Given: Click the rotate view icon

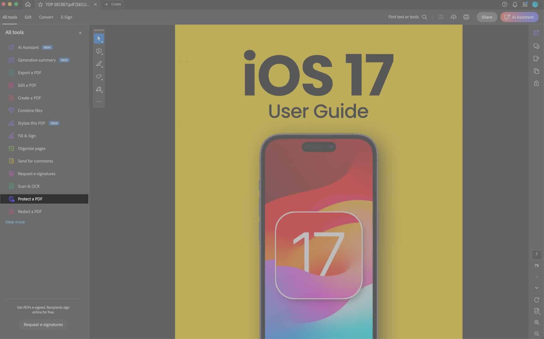Looking at the screenshot, I should [536, 300].
